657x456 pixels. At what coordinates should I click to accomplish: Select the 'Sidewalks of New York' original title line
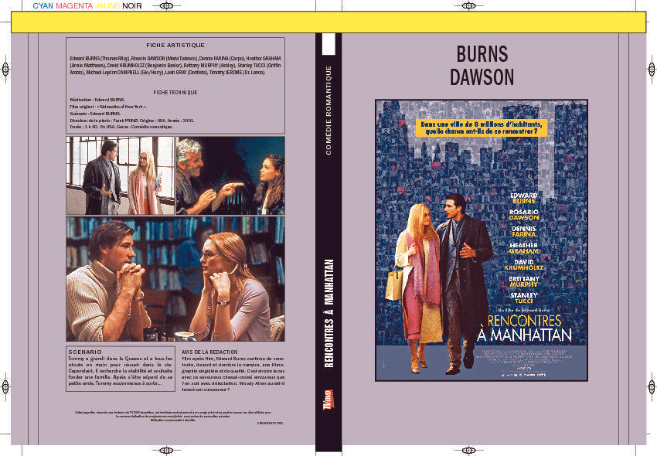point(108,107)
